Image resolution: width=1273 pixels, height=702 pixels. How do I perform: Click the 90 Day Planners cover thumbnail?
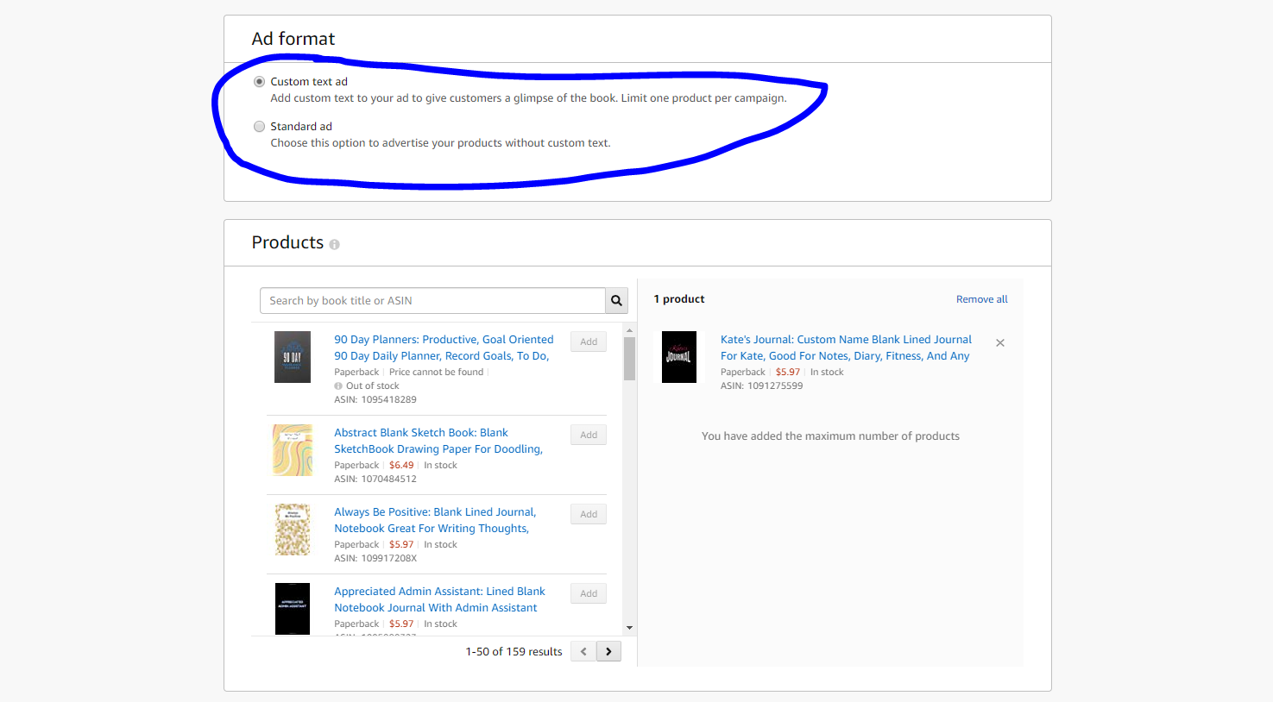tap(293, 357)
